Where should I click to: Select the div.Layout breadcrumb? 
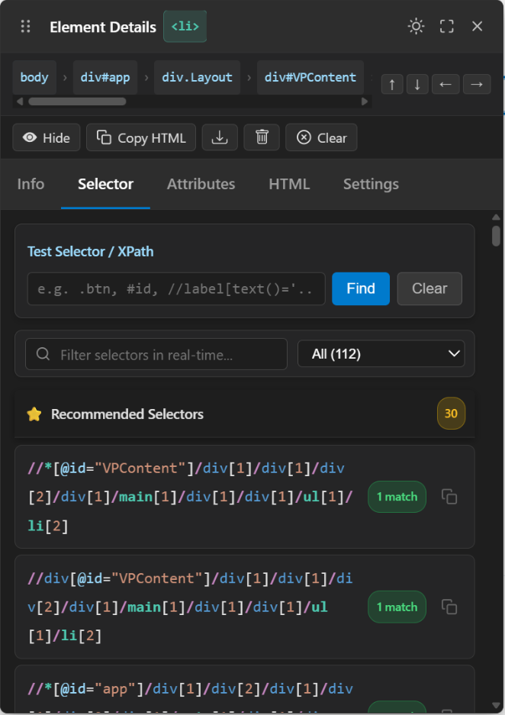(x=197, y=77)
